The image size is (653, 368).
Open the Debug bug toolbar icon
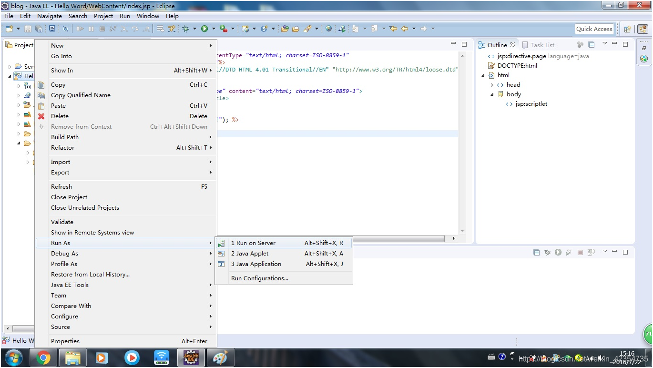click(x=185, y=29)
